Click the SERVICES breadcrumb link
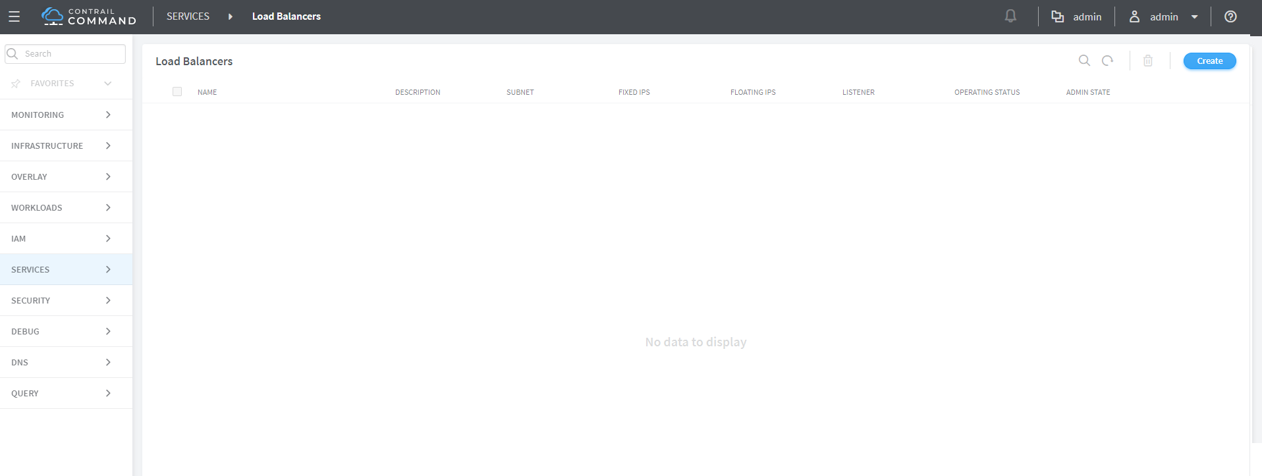The height and width of the screenshot is (476, 1262). coord(188,16)
